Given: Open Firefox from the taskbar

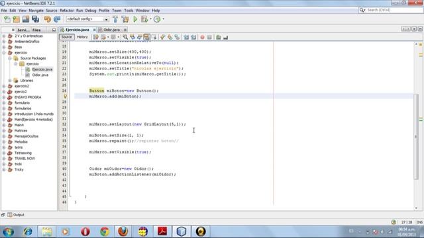Looking at the screenshot, I should tap(123, 231).
